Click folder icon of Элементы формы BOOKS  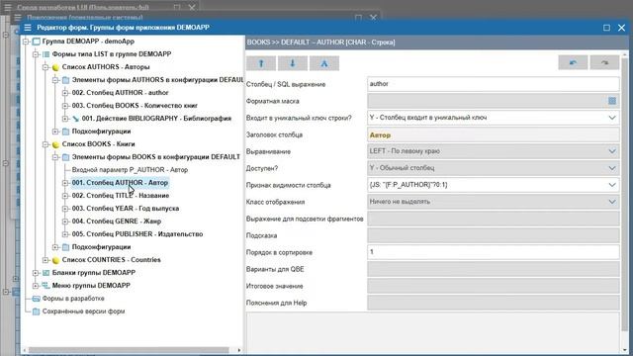[66, 157]
